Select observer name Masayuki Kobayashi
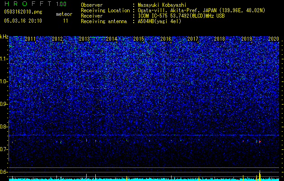This screenshot has width=284, height=181. click(162, 5)
